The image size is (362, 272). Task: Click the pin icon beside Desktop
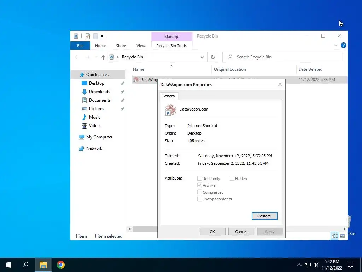123,83
